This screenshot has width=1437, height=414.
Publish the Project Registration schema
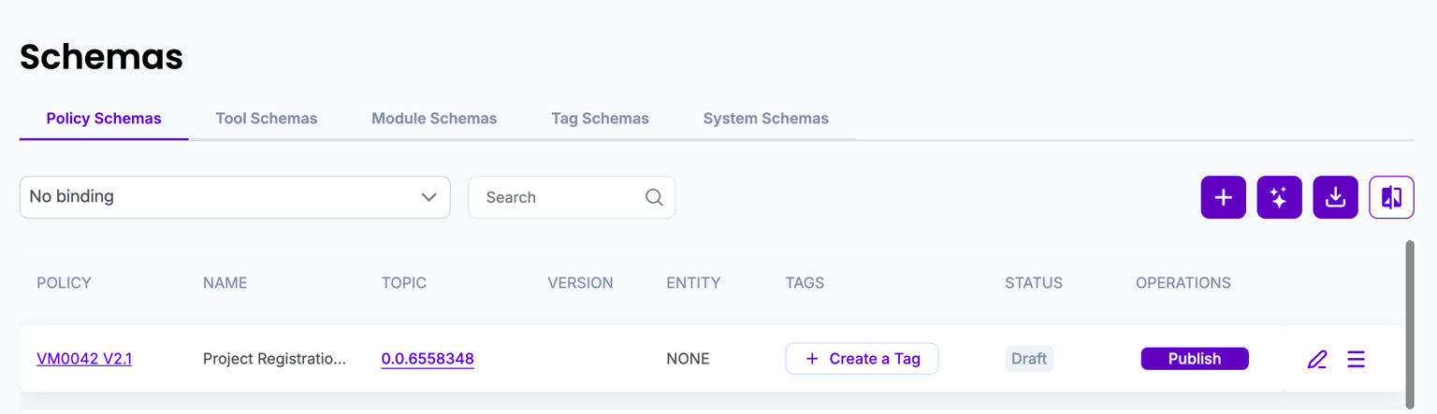[x=1194, y=359]
